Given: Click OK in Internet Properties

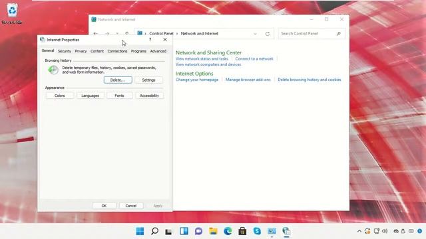Looking at the screenshot, I should click(x=104, y=206).
